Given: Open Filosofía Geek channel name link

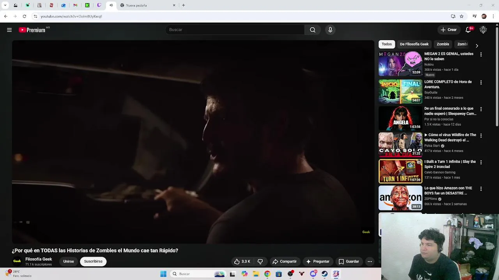Looking at the screenshot, I should coord(39,259).
